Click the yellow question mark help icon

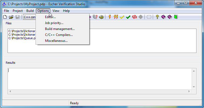tap(157, 17)
